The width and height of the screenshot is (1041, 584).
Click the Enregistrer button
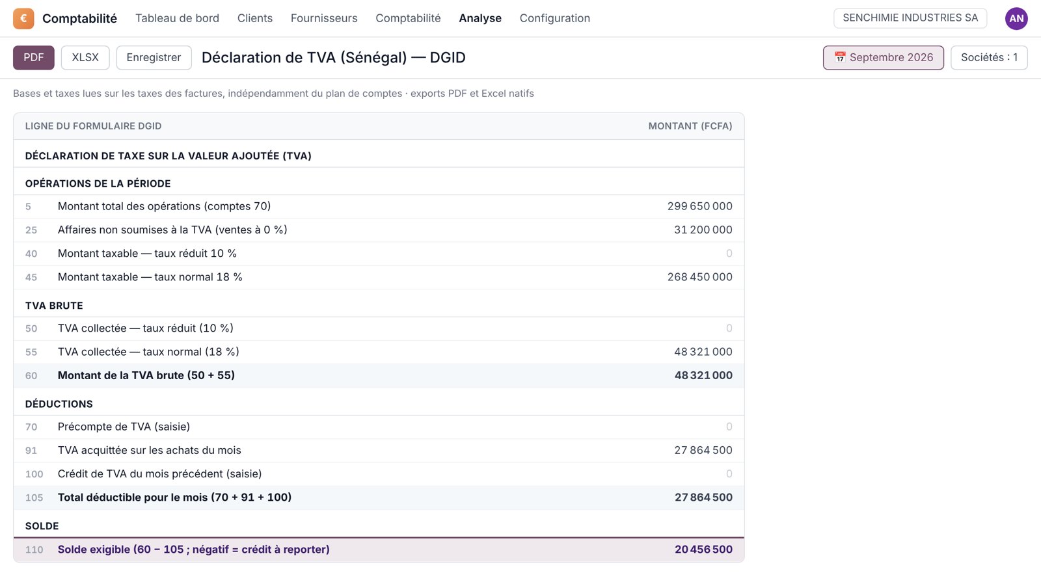[154, 57]
